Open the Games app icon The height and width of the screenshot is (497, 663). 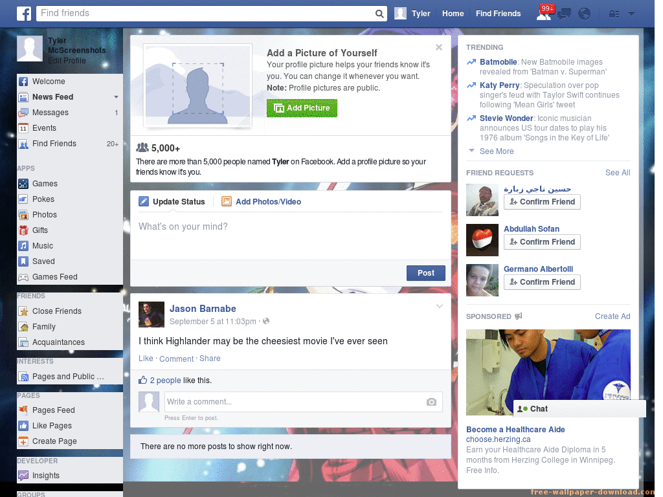pyautogui.click(x=23, y=184)
